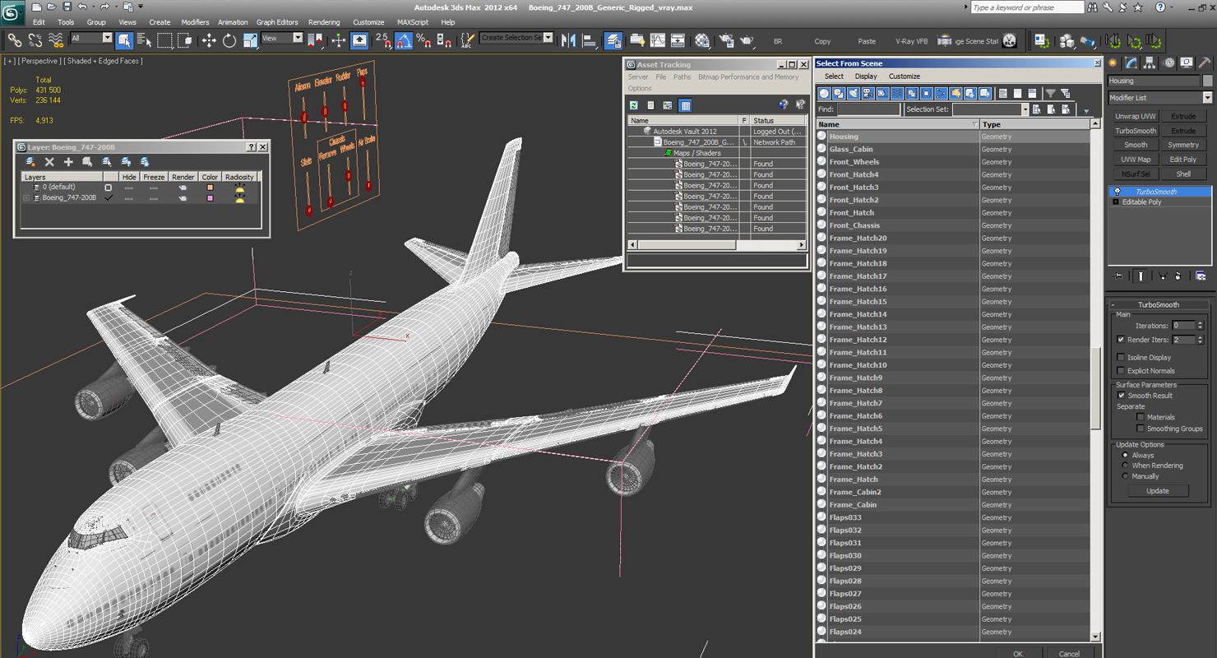The image size is (1217, 658).
Task: Activate Bind to Space Warp tool
Action: (56, 39)
